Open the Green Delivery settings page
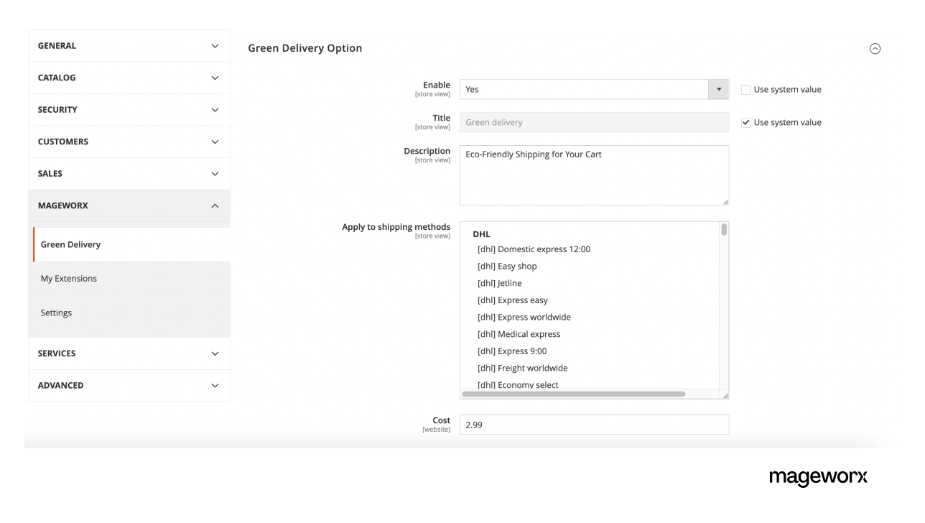 [70, 244]
